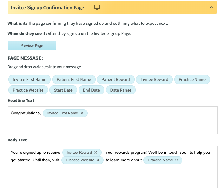Click the 'When do they see it:' line
224x191 pixels.
pos(69,33)
